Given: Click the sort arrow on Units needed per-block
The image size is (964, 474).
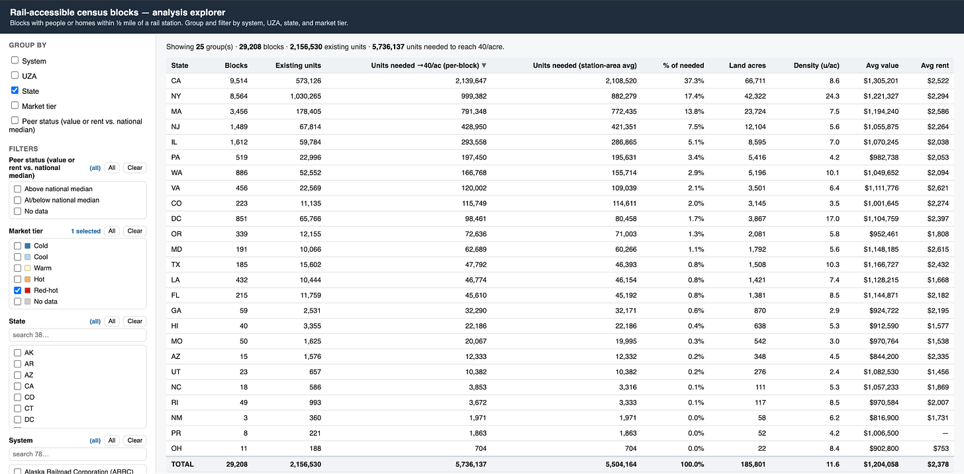Looking at the screenshot, I should point(483,65).
